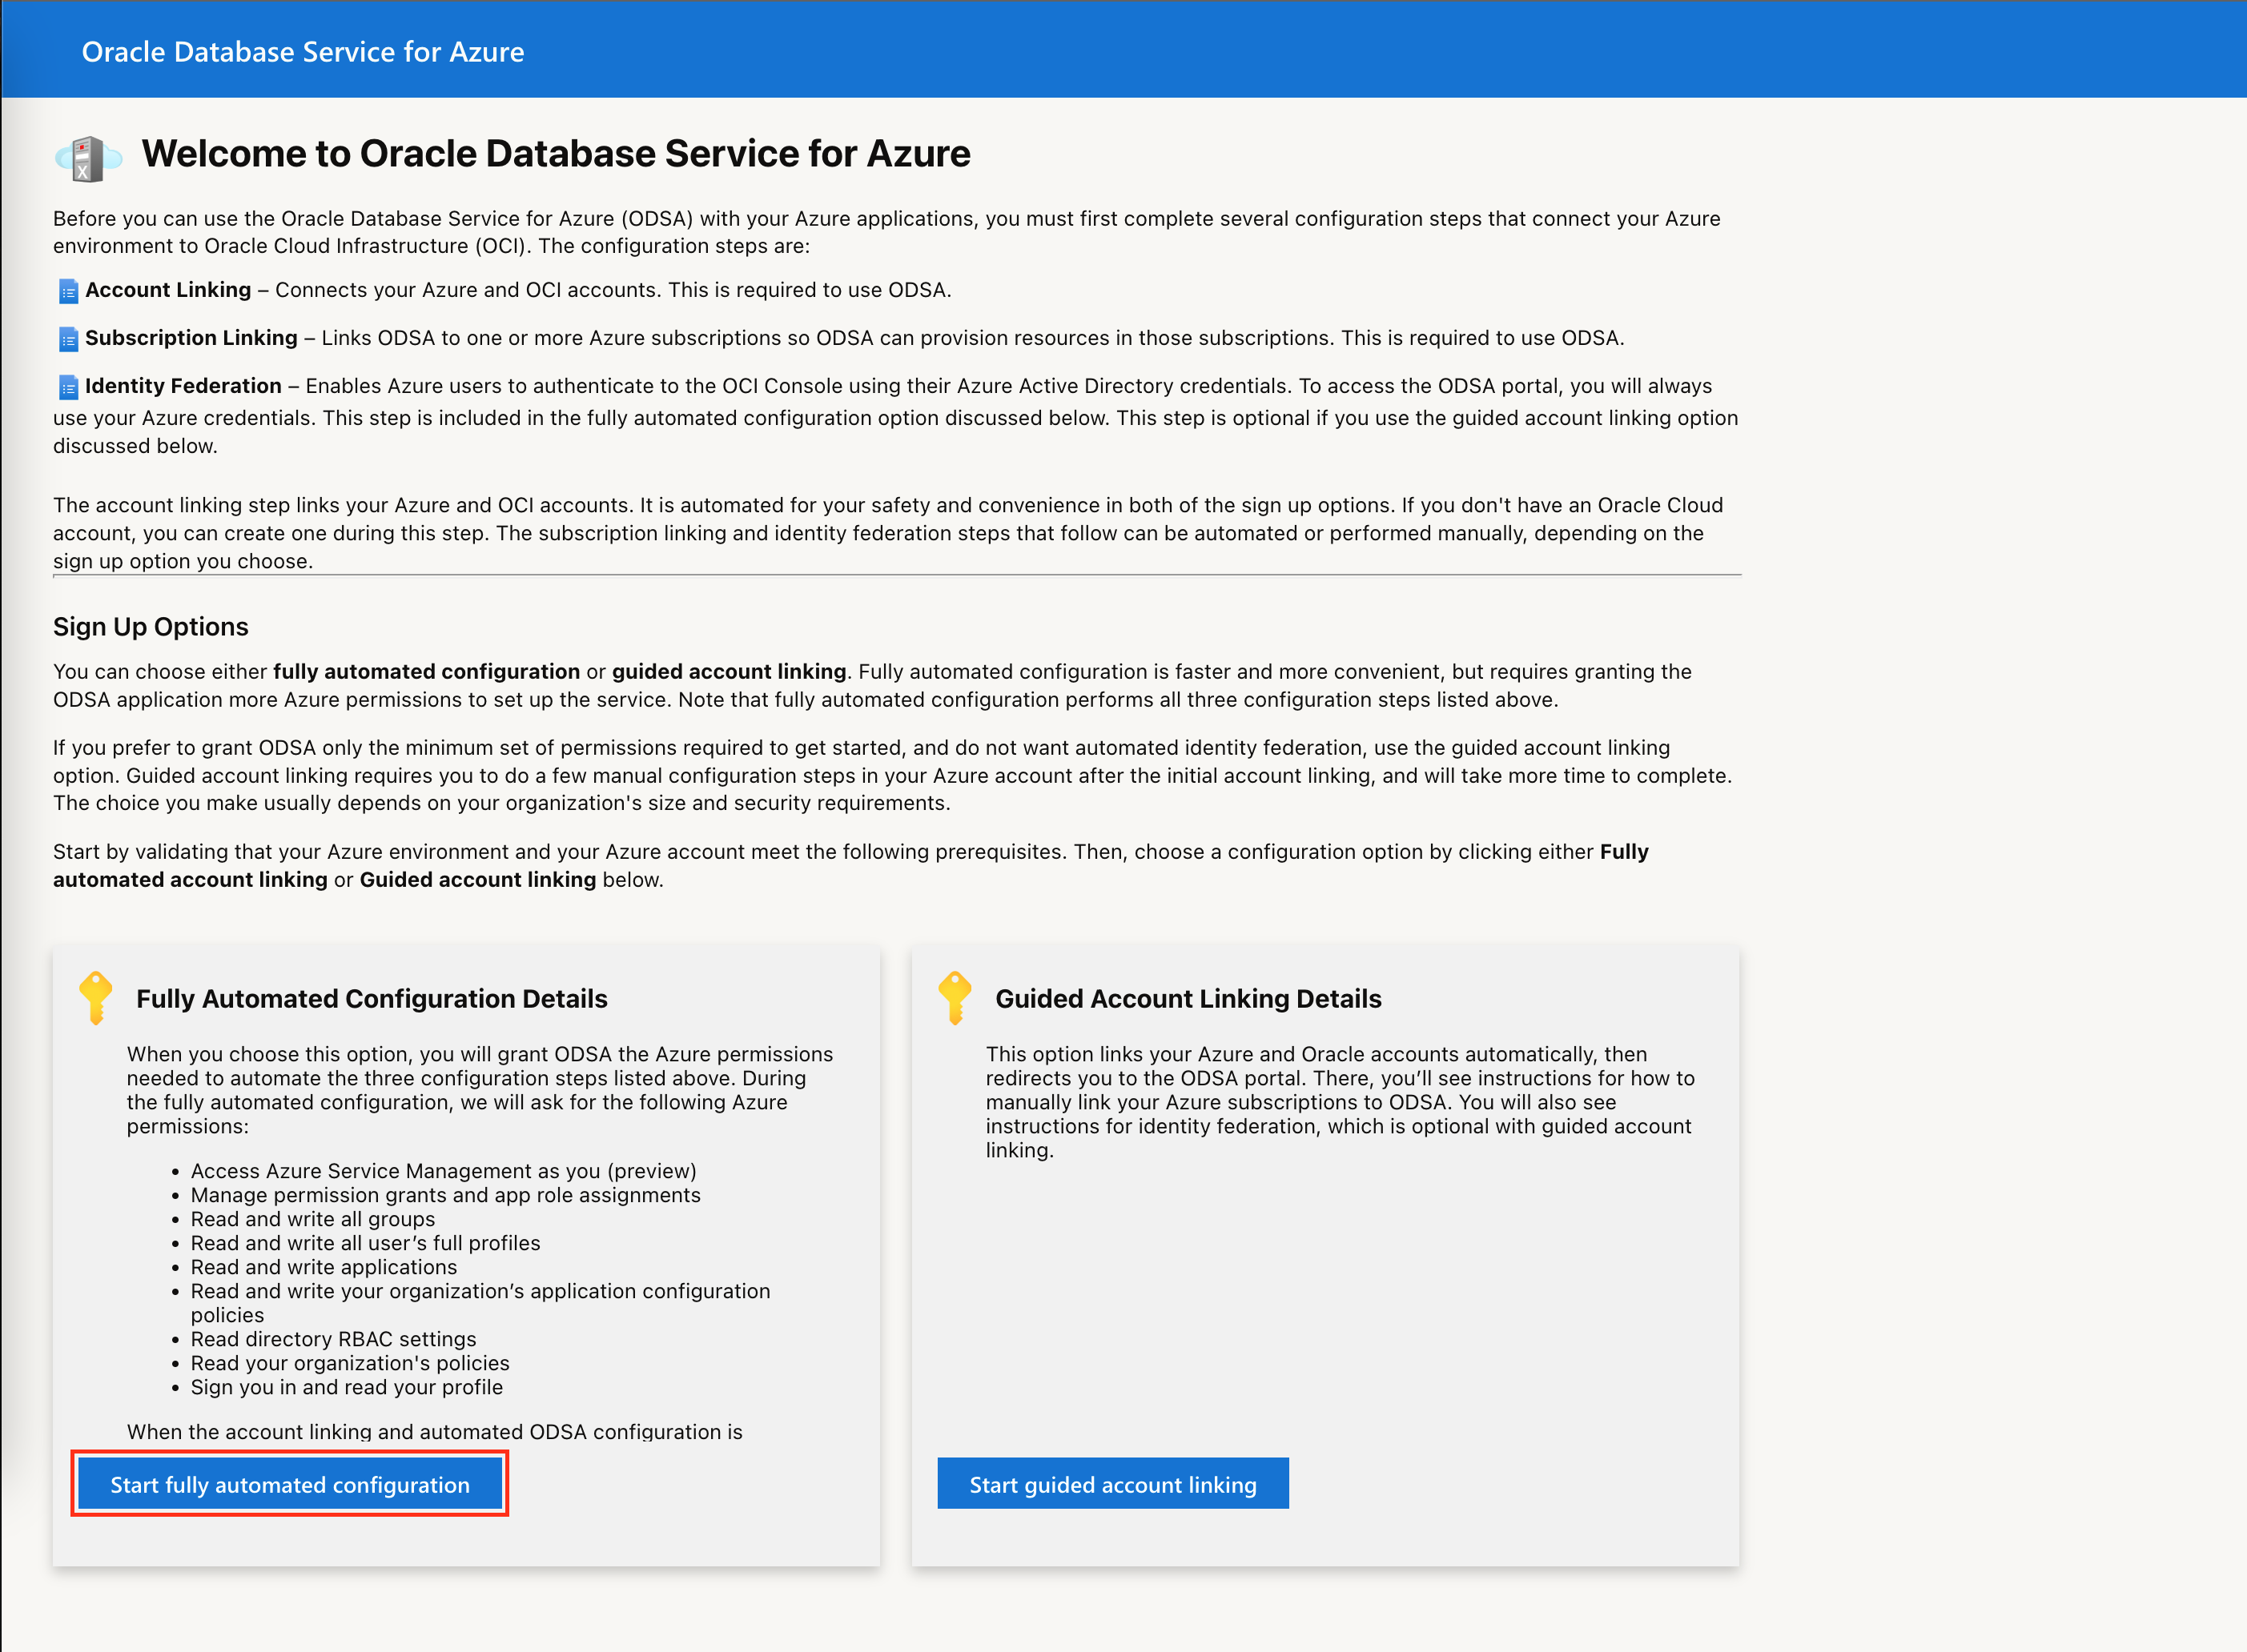The image size is (2247, 1652).
Task: Click bold 'fully automated configuration' in Sign Up paragraph
Action: (x=426, y=672)
